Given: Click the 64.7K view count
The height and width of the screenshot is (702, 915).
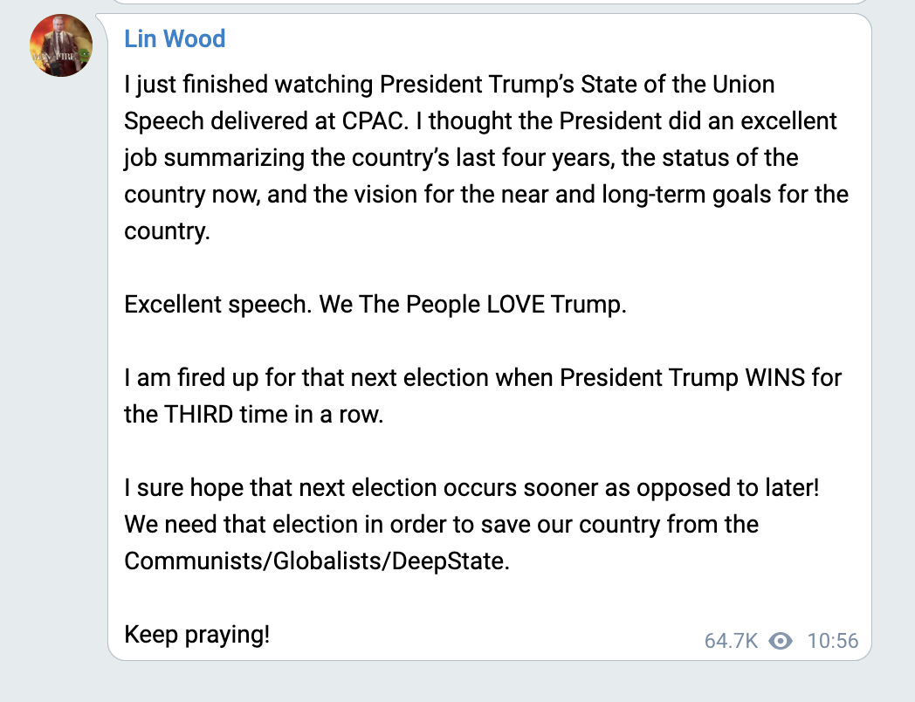Looking at the screenshot, I should 731,641.
